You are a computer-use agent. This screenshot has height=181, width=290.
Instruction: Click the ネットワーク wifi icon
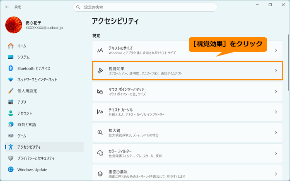[x=11, y=80]
